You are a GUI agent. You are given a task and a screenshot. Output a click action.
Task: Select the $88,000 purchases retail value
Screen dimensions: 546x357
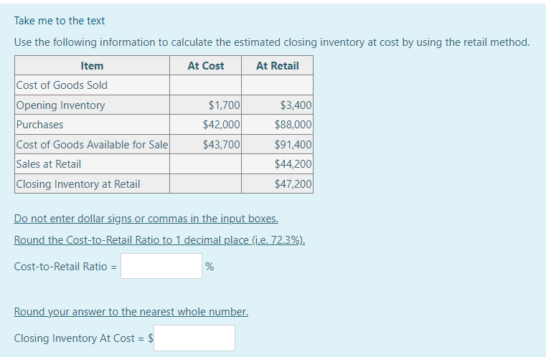[293, 125]
